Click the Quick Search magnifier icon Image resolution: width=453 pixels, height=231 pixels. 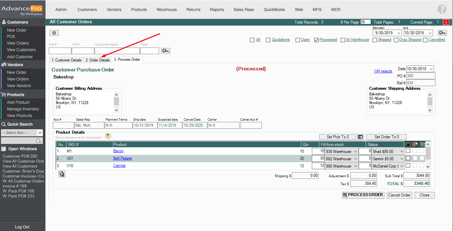39,141
